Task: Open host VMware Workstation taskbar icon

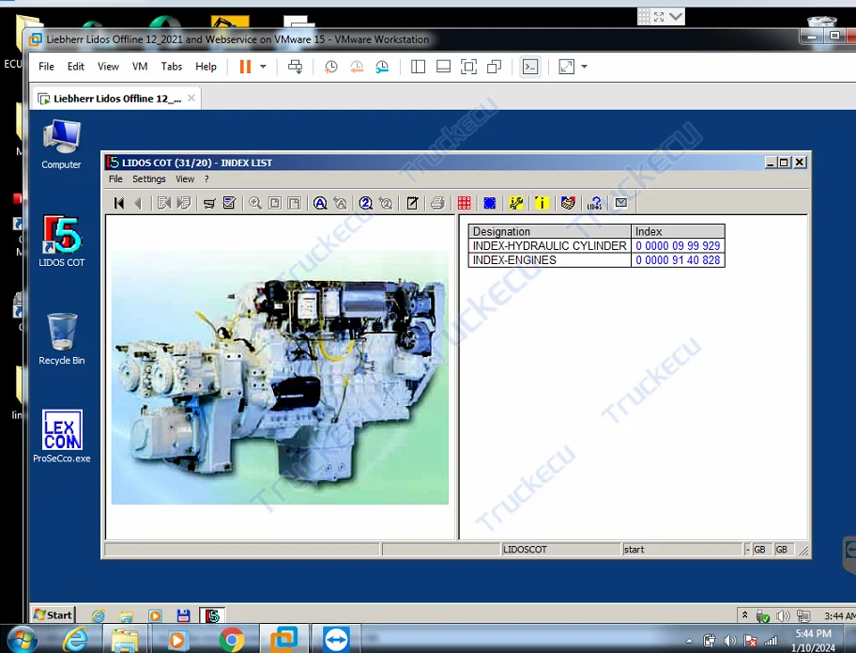Action: point(283,639)
